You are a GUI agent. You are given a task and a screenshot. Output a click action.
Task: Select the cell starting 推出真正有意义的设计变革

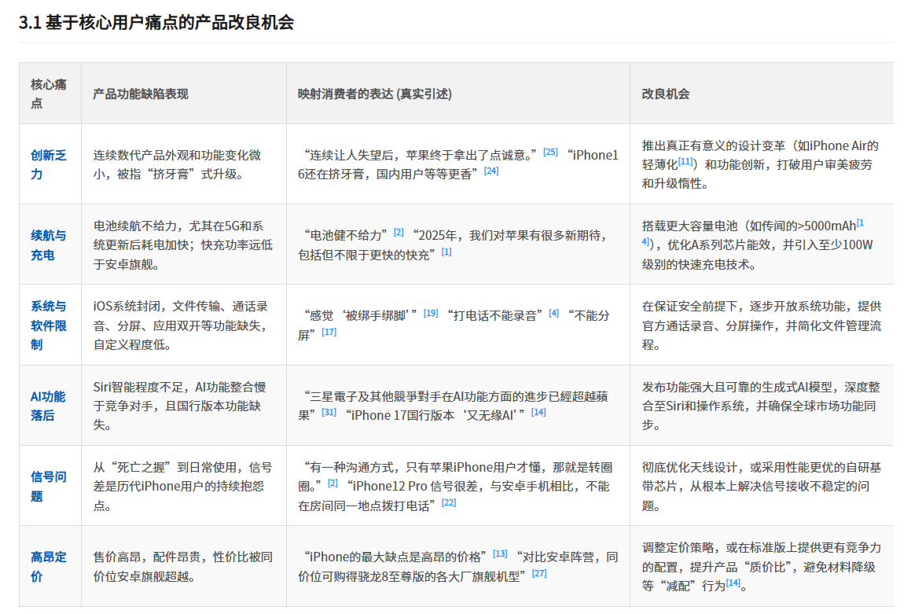click(x=762, y=164)
